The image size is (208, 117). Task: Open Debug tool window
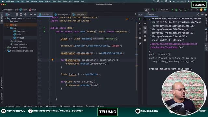click(x=28, y=106)
